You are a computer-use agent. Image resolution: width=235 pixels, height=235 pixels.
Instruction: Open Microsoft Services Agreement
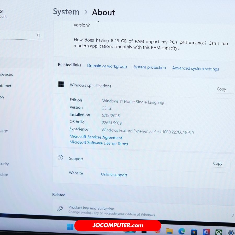(x=96, y=137)
